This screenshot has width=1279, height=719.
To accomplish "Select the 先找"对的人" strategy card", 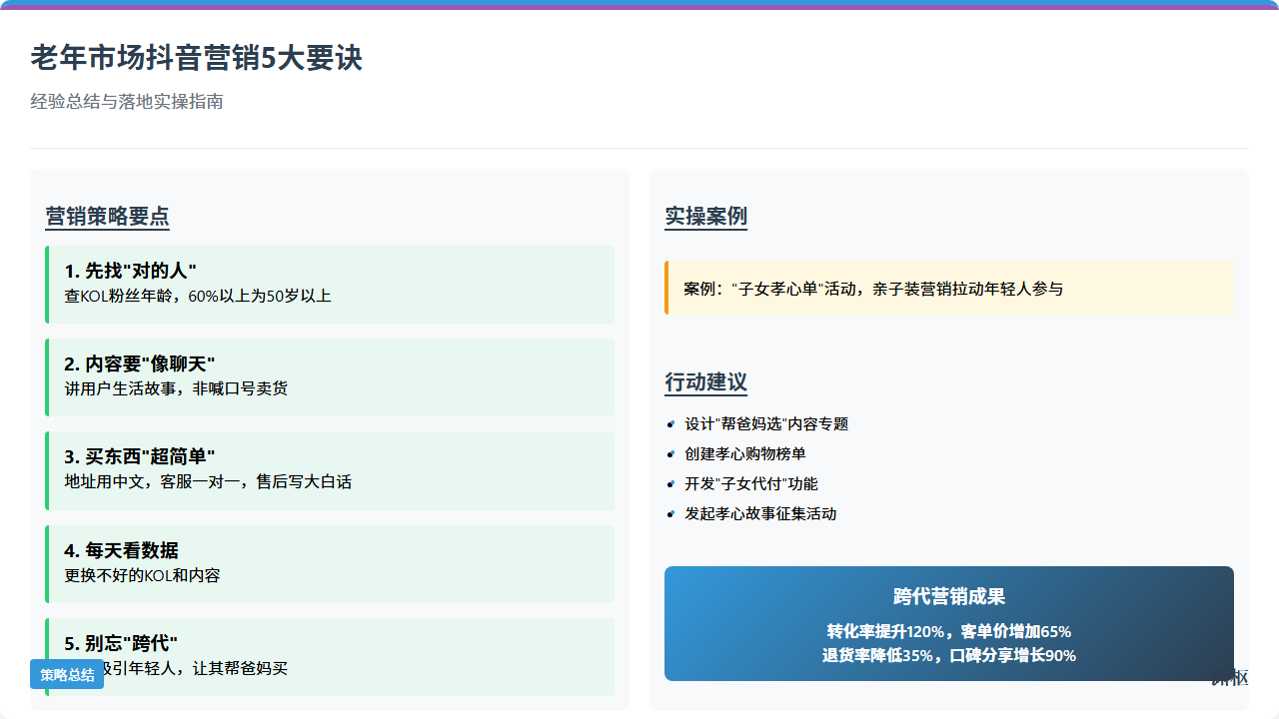I will pos(330,285).
